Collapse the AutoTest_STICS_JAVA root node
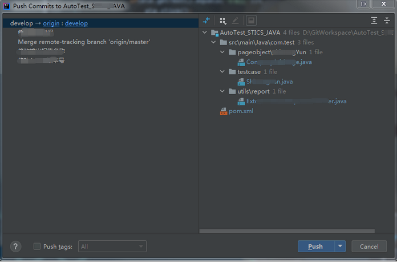 coord(205,33)
